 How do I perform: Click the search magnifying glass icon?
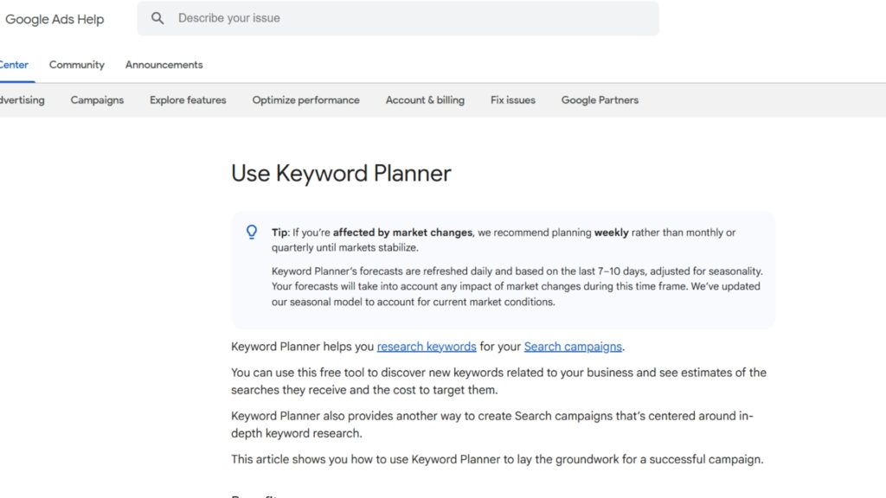[x=157, y=17]
